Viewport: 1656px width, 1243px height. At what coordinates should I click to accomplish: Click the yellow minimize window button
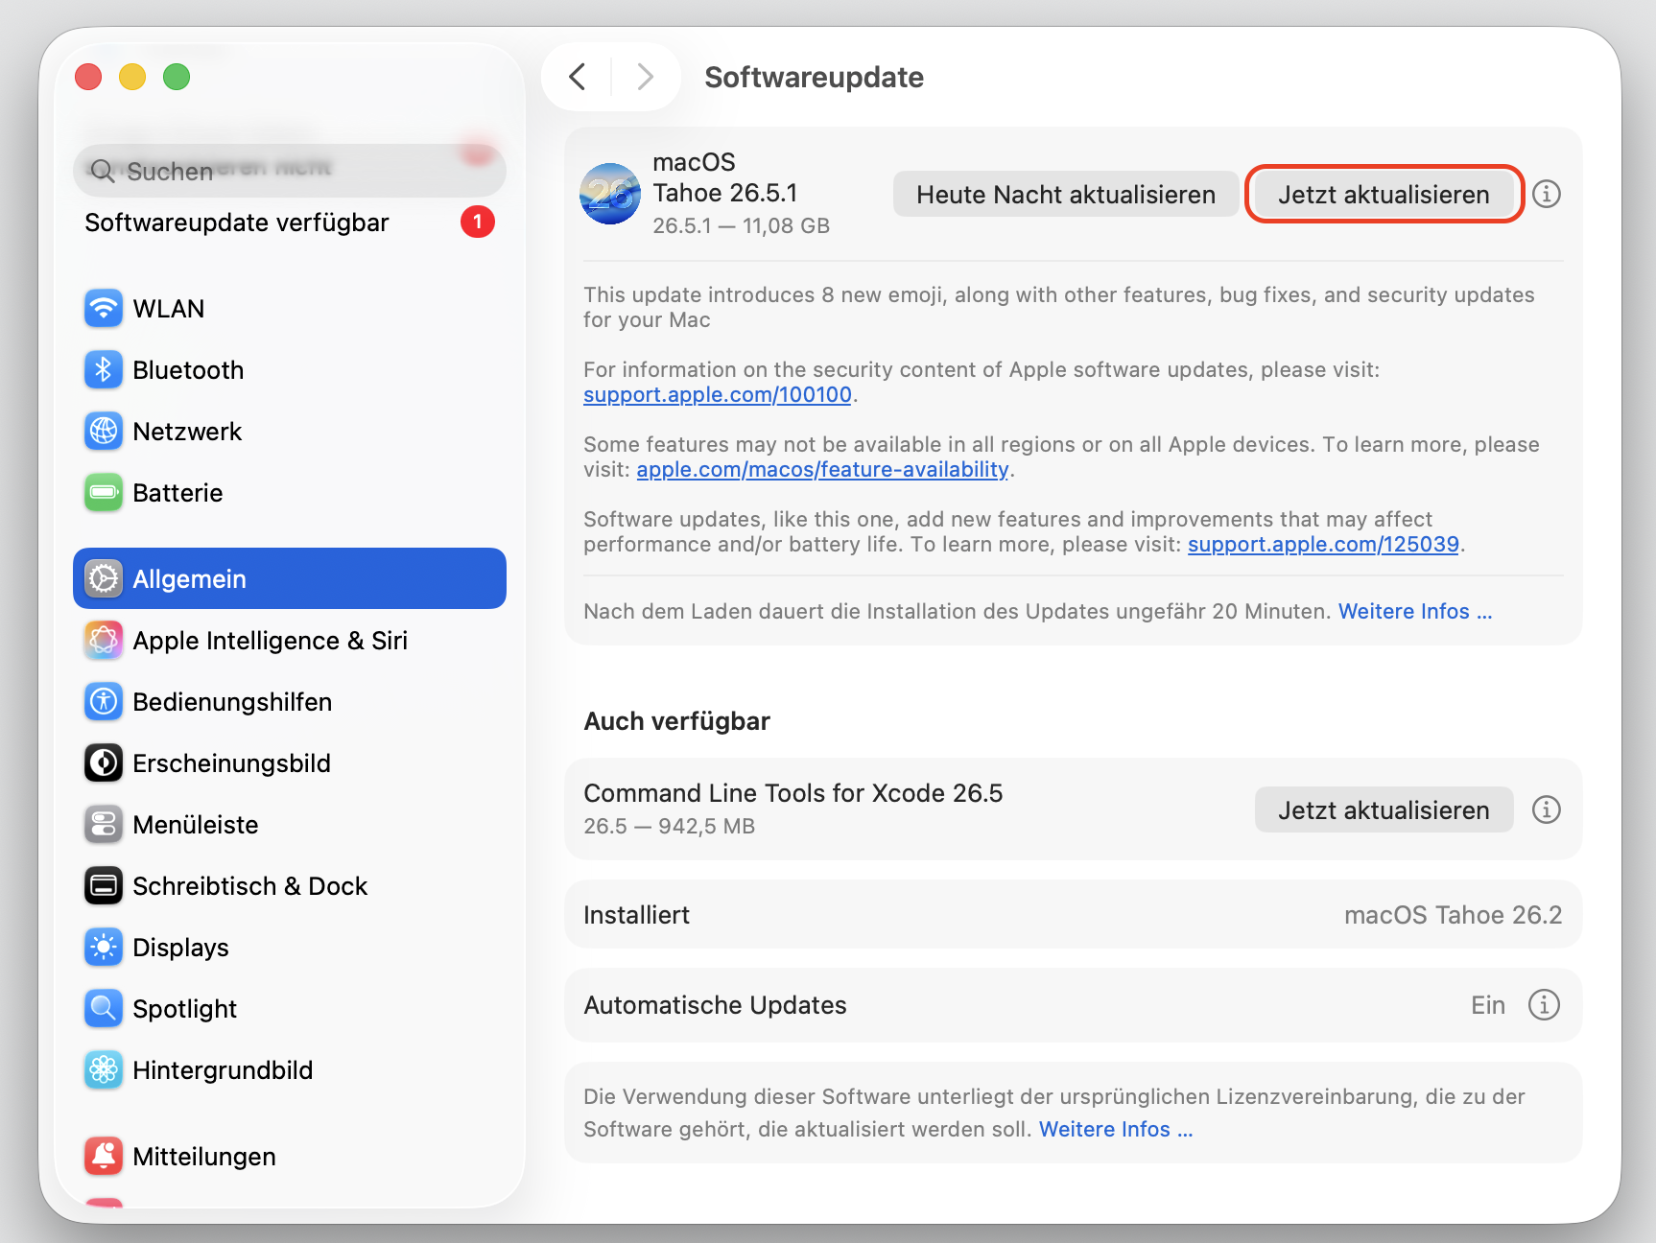tap(132, 77)
